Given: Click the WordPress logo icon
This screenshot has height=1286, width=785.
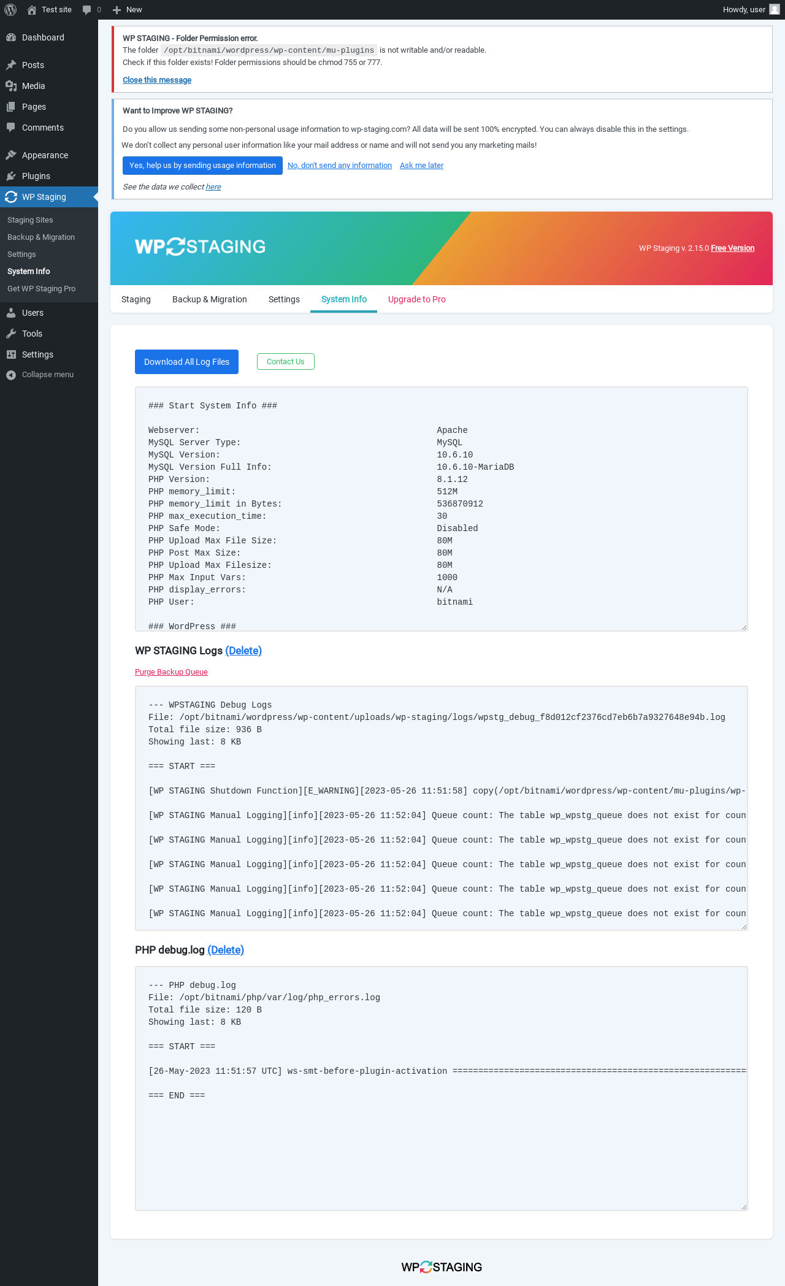Looking at the screenshot, I should pos(10,10).
